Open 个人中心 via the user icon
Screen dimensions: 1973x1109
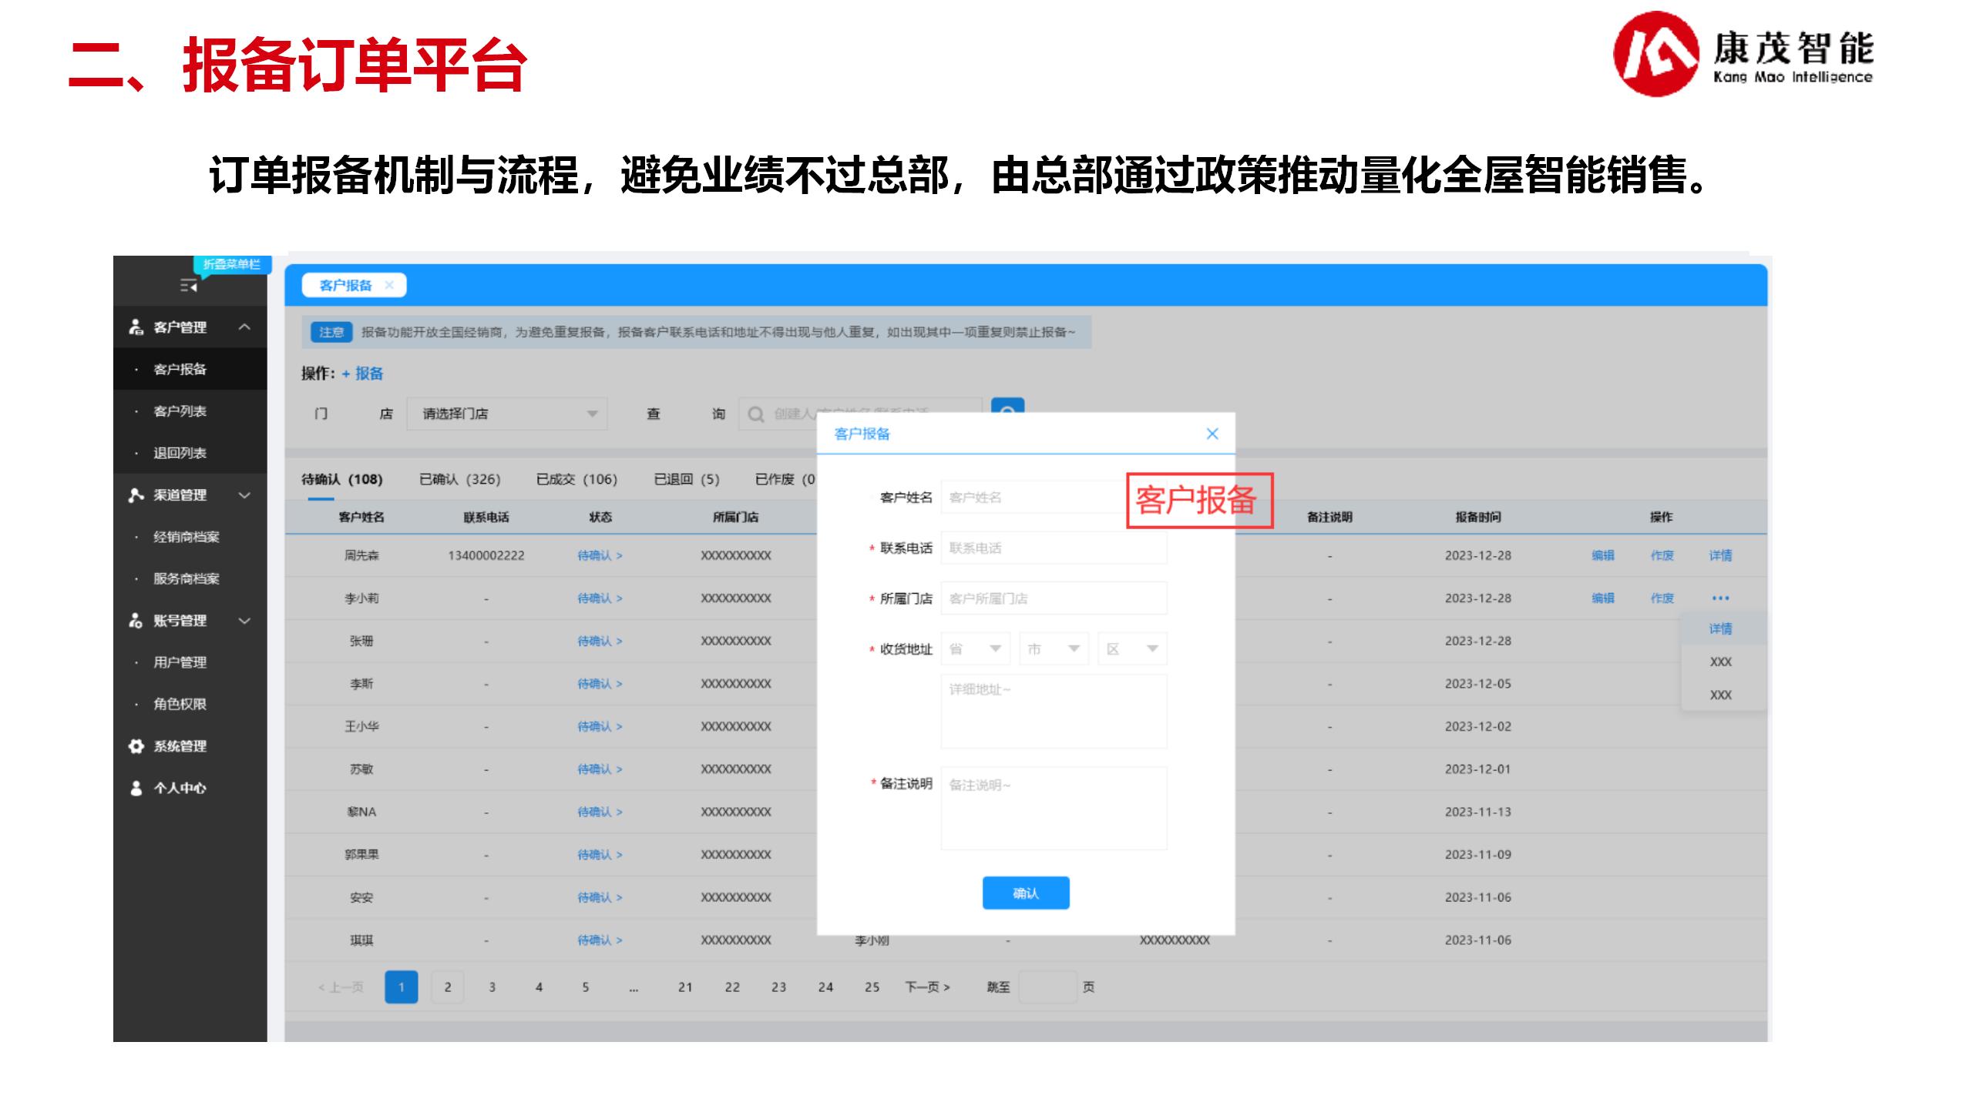[136, 788]
